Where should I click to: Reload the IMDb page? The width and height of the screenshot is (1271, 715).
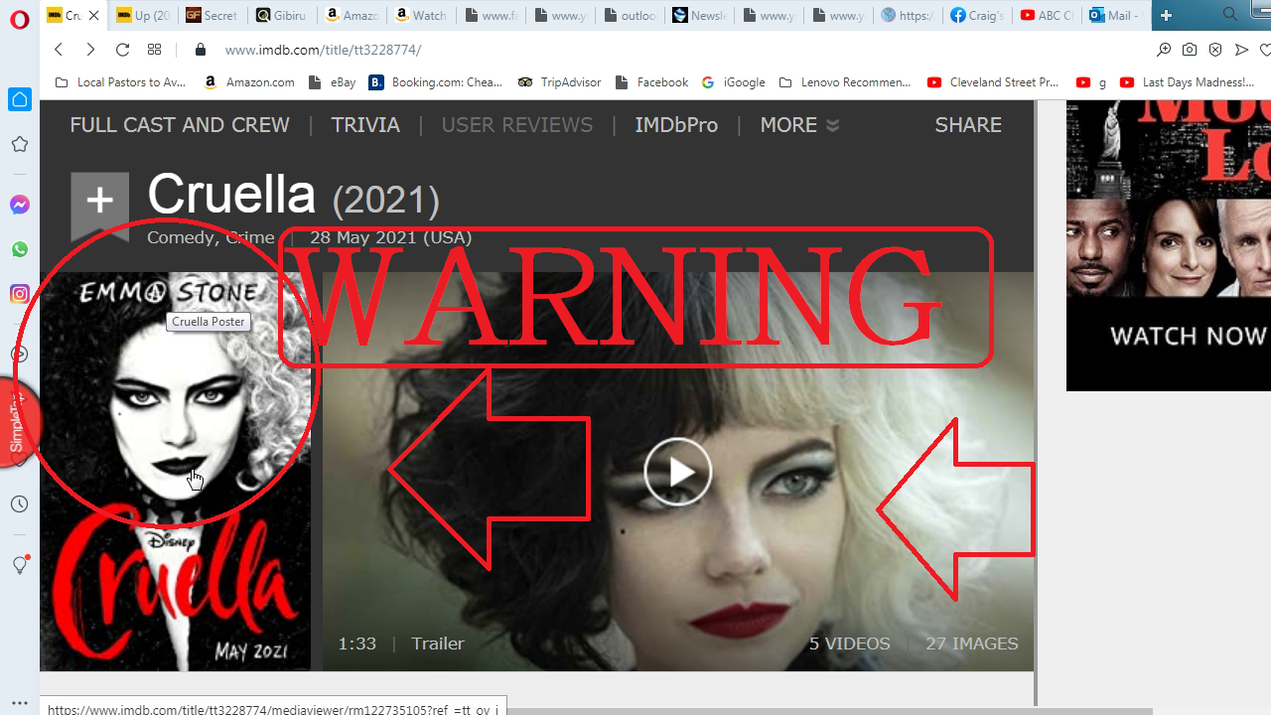click(122, 50)
